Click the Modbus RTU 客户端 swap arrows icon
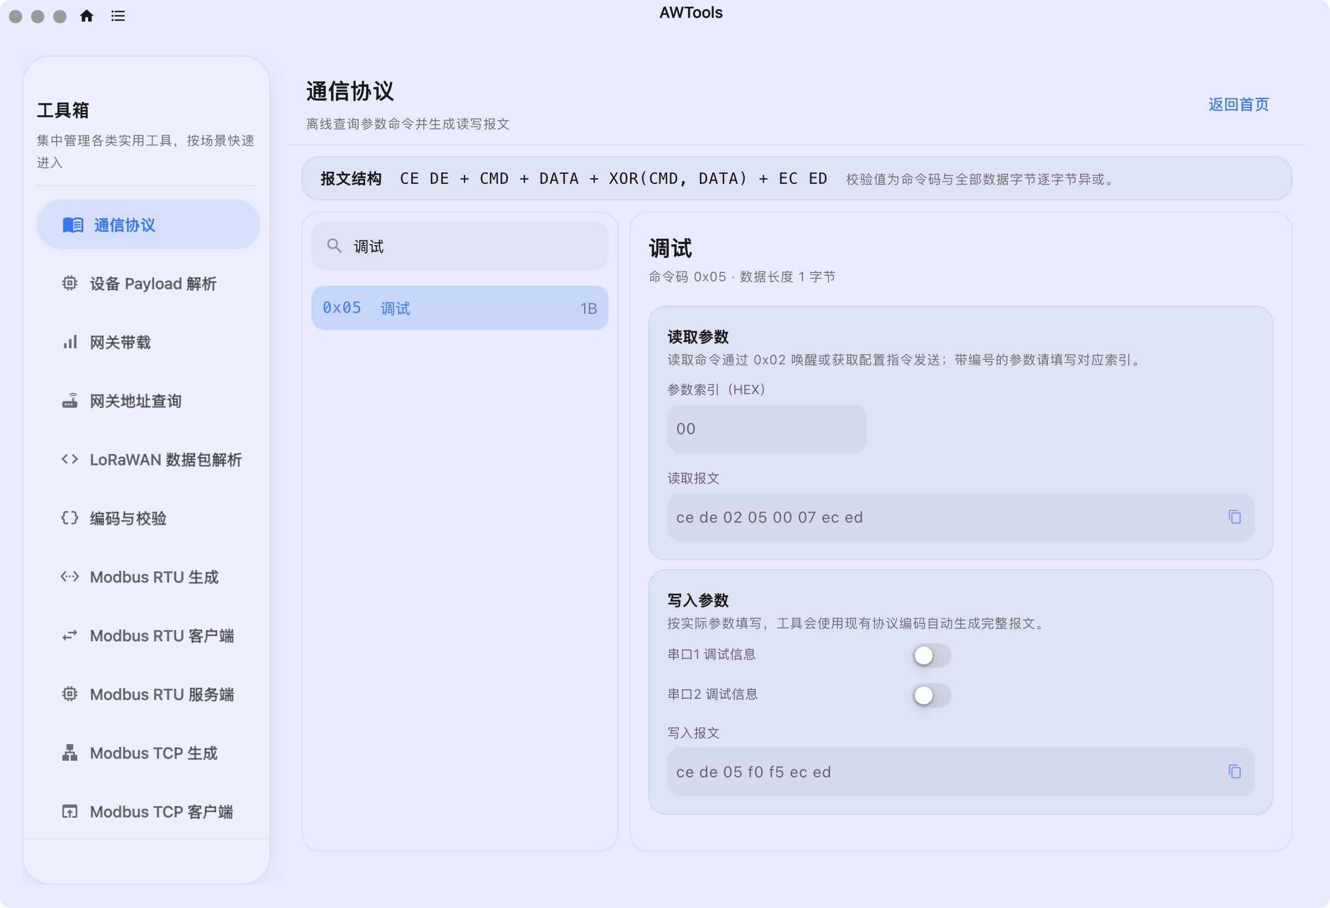This screenshot has width=1330, height=908. click(x=70, y=635)
